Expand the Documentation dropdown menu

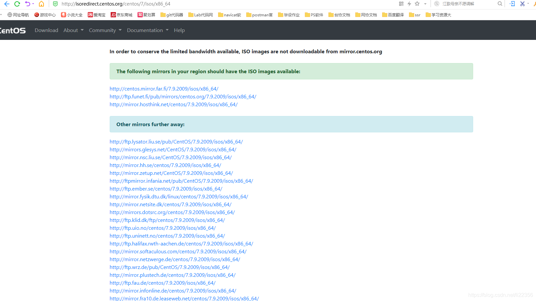click(148, 30)
